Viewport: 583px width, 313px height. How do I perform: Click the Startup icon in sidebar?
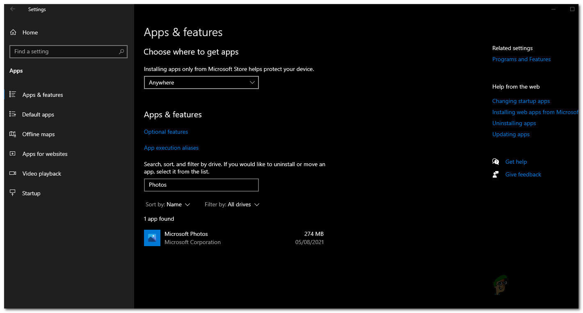[x=13, y=193]
